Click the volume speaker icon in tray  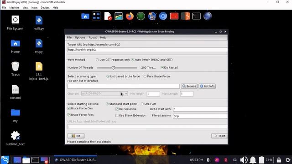tap(244, 160)
